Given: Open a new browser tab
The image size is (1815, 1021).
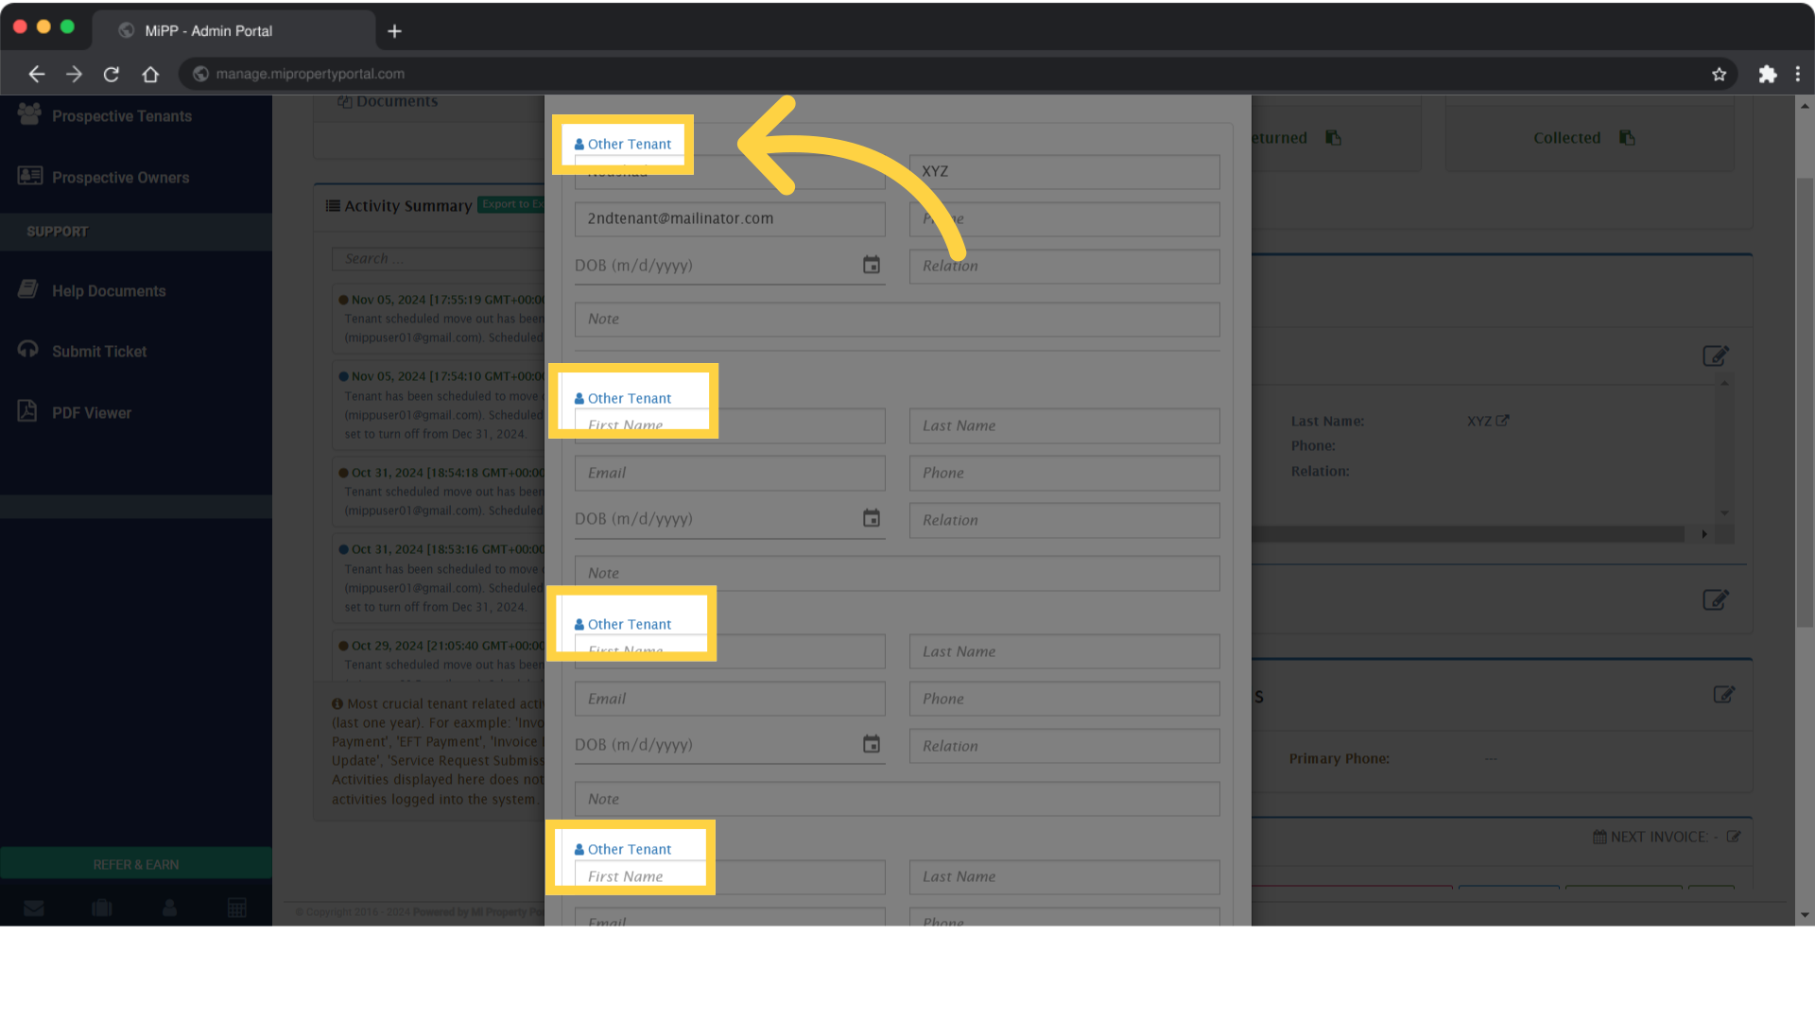Looking at the screenshot, I should click(395, 31).
